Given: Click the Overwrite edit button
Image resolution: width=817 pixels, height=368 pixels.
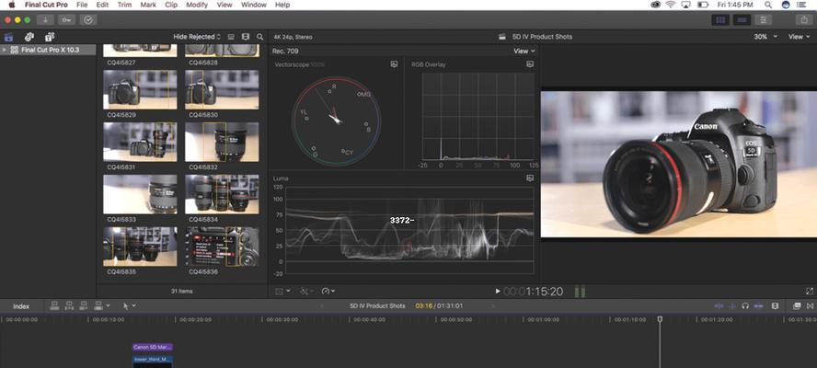Looking at the screenshot, I should point(98,306).
